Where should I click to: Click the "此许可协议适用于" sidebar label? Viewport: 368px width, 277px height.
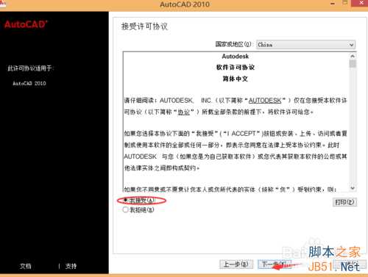point(30,68)
